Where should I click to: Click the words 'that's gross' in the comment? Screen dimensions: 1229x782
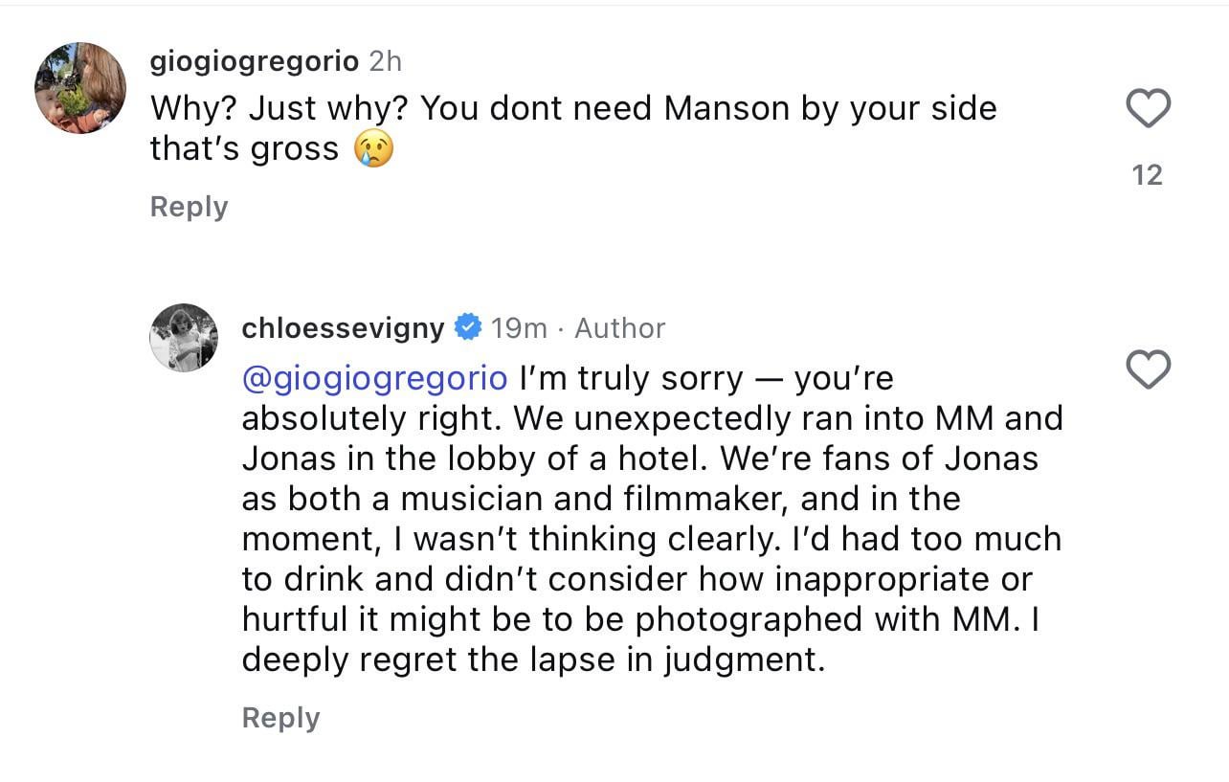point(244,149)
